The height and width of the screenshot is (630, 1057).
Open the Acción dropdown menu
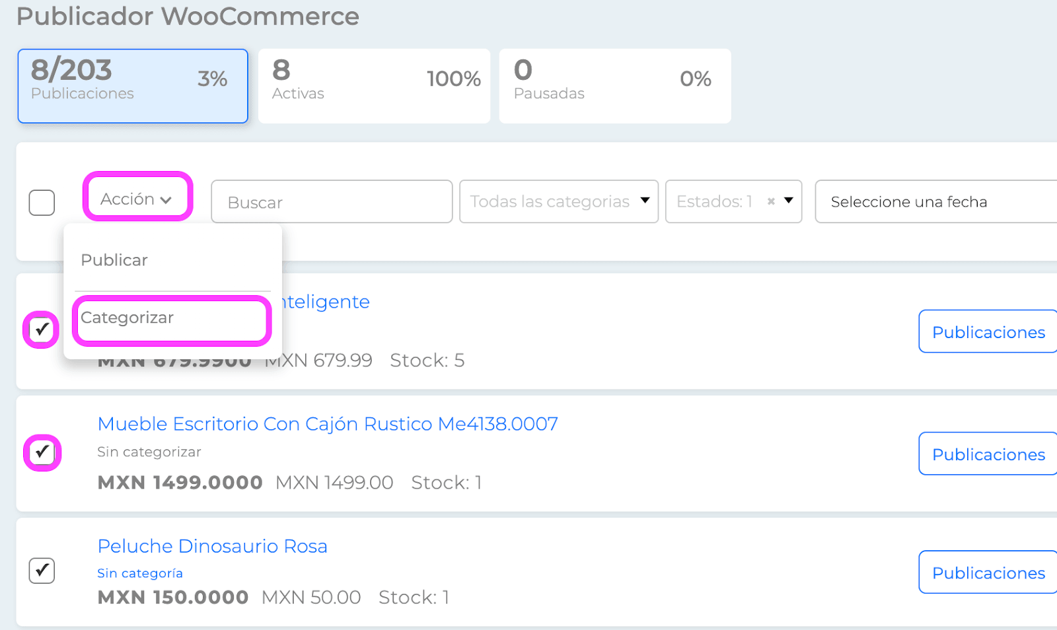(x=137, y=199)
